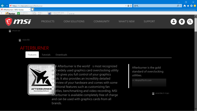Open the location pin icon
The image size is (197, 111).
(182, 22)
